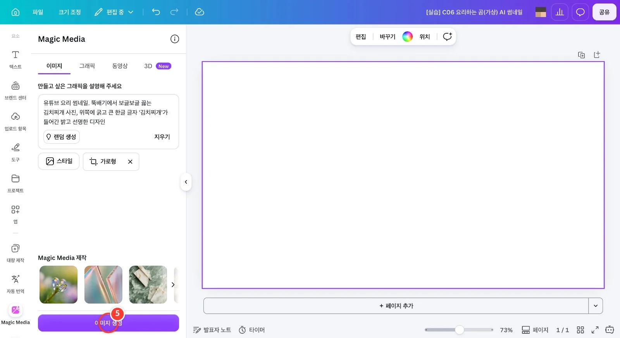The width and height of the screenshot is (620, 338).
Task: Adjust the zoom slider handle
Action: 460,330
